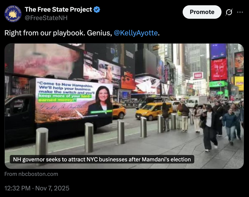Image resolution: width=249 pixels, height=197 pixels.
Task: Click the blue verified checkmark badge
Action: point(97,10)
